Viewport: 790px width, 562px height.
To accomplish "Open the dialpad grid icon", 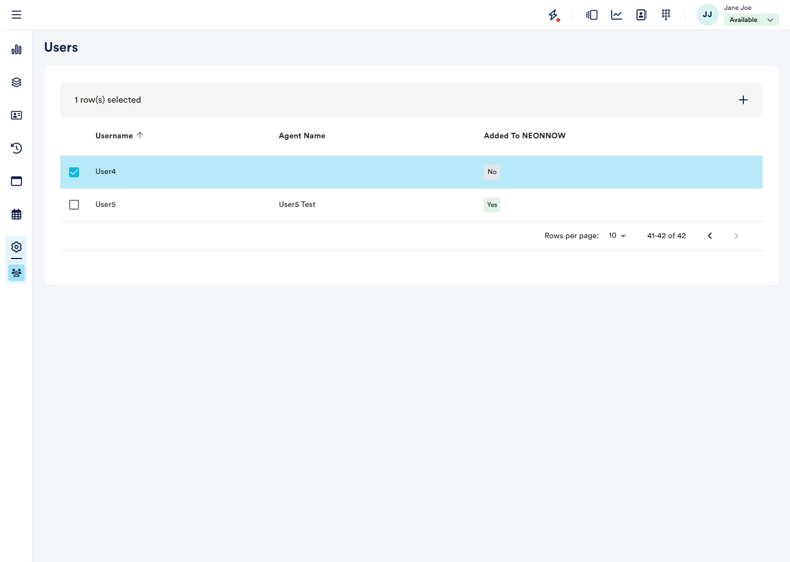I will (666, 15).
